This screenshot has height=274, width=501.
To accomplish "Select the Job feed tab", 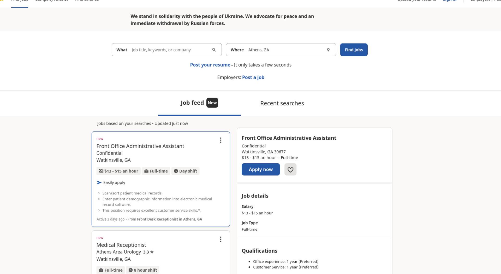I will (x=199, y=103).
